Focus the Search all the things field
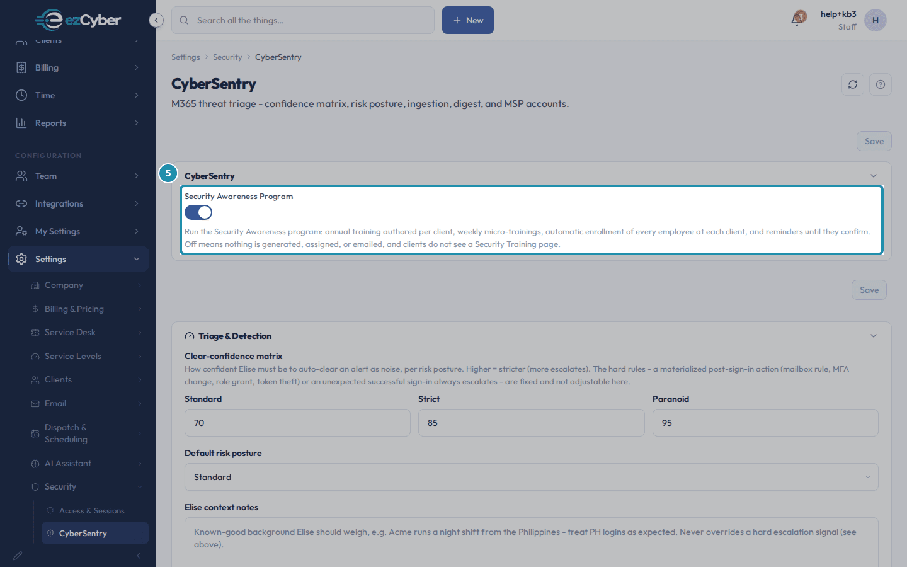Screen dimensions: 907x567 tap(303, 20)
